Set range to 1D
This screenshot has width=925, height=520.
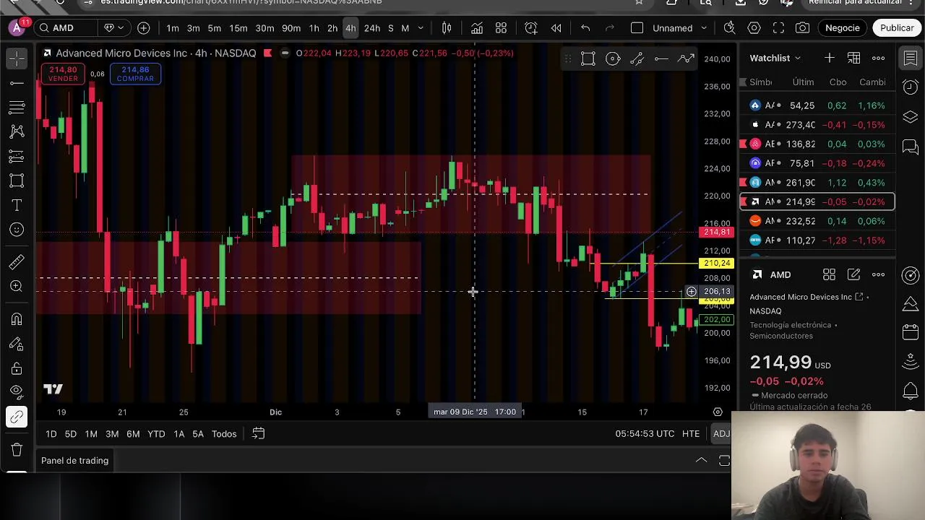51,433
